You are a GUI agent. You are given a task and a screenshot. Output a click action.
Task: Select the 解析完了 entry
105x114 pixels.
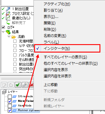19,23
